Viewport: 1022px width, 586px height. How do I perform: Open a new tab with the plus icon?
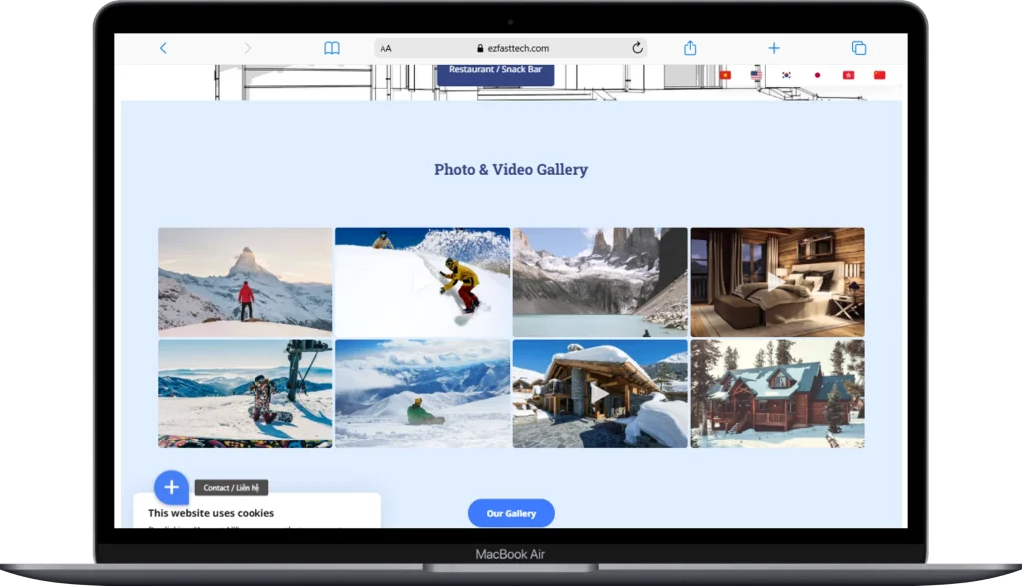tap(774, 48)
